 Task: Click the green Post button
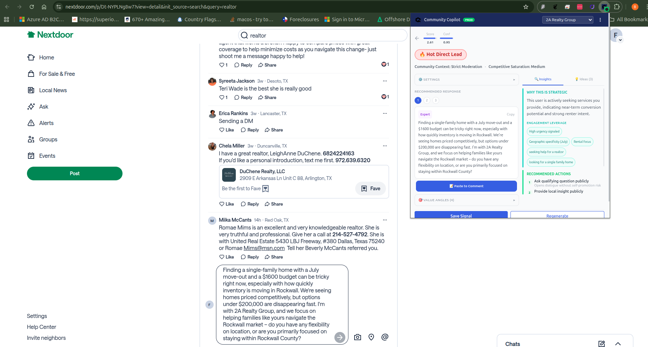tap(75, 173)
